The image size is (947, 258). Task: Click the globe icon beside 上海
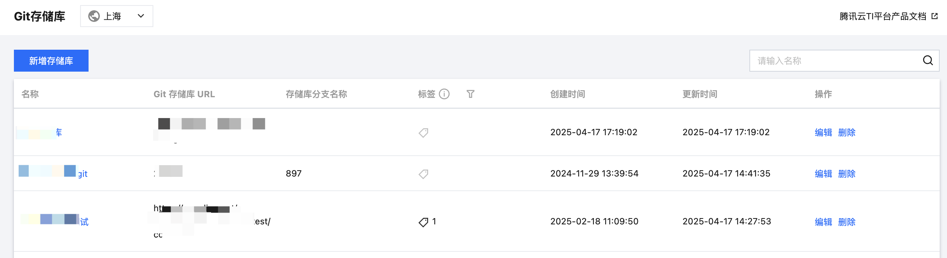tap(94, 16)
